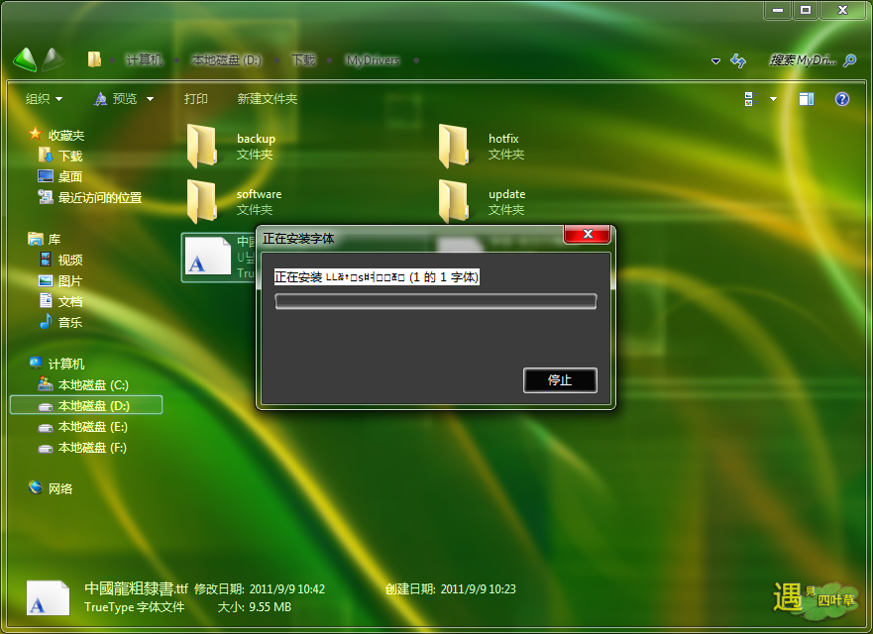Select 网络 in the navigation pane
Screen dimensions: 873x634
click(x=60, y=488)
